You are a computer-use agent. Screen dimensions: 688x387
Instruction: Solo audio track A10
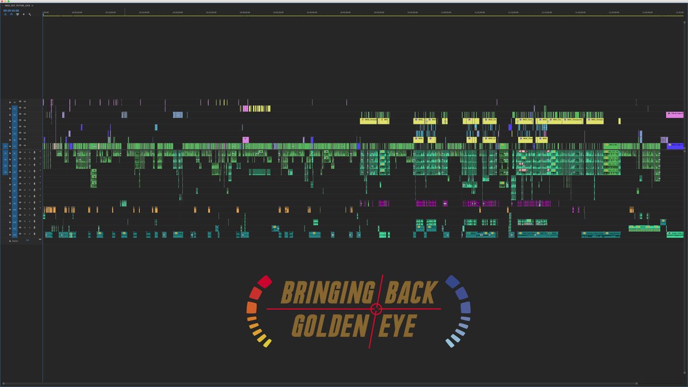(30, 209)
